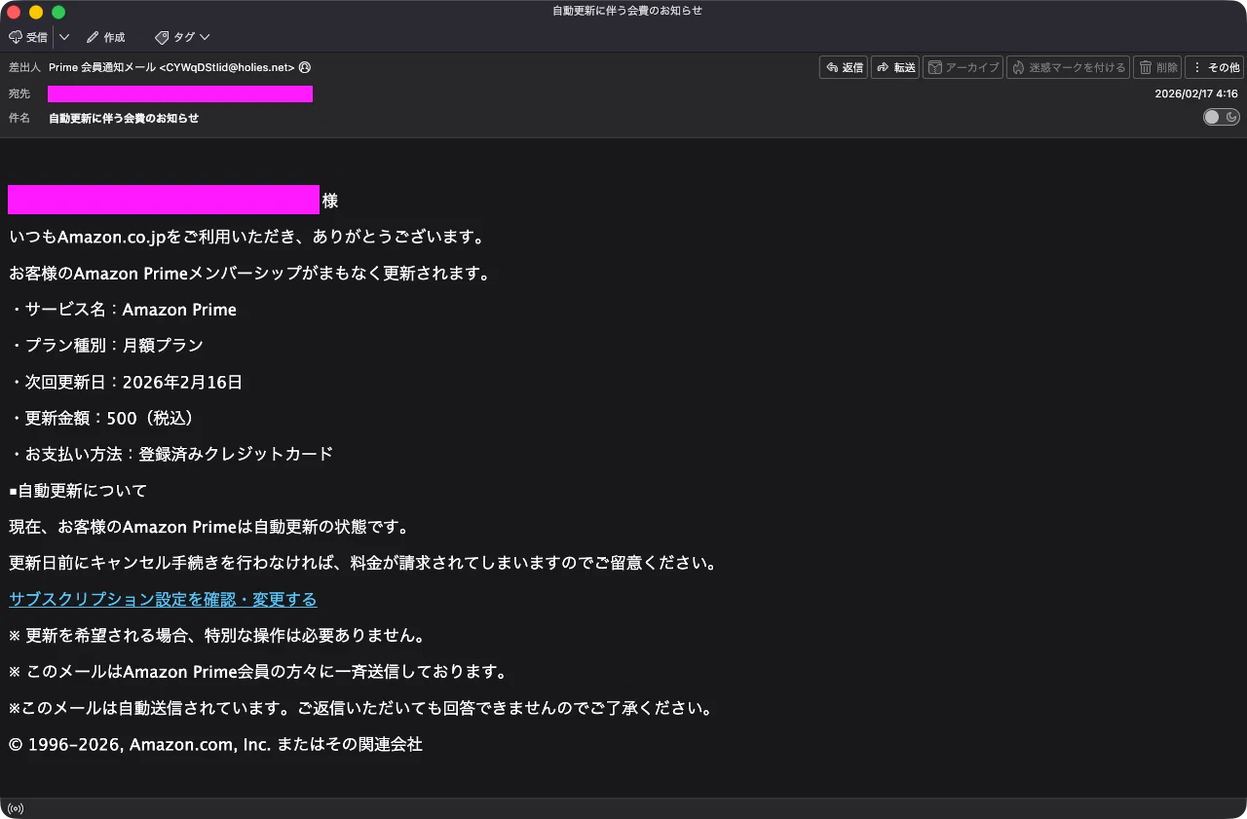The image size is (1247, 819).
Task: Minimize the window with yellow button
Action: coord(36,12)
